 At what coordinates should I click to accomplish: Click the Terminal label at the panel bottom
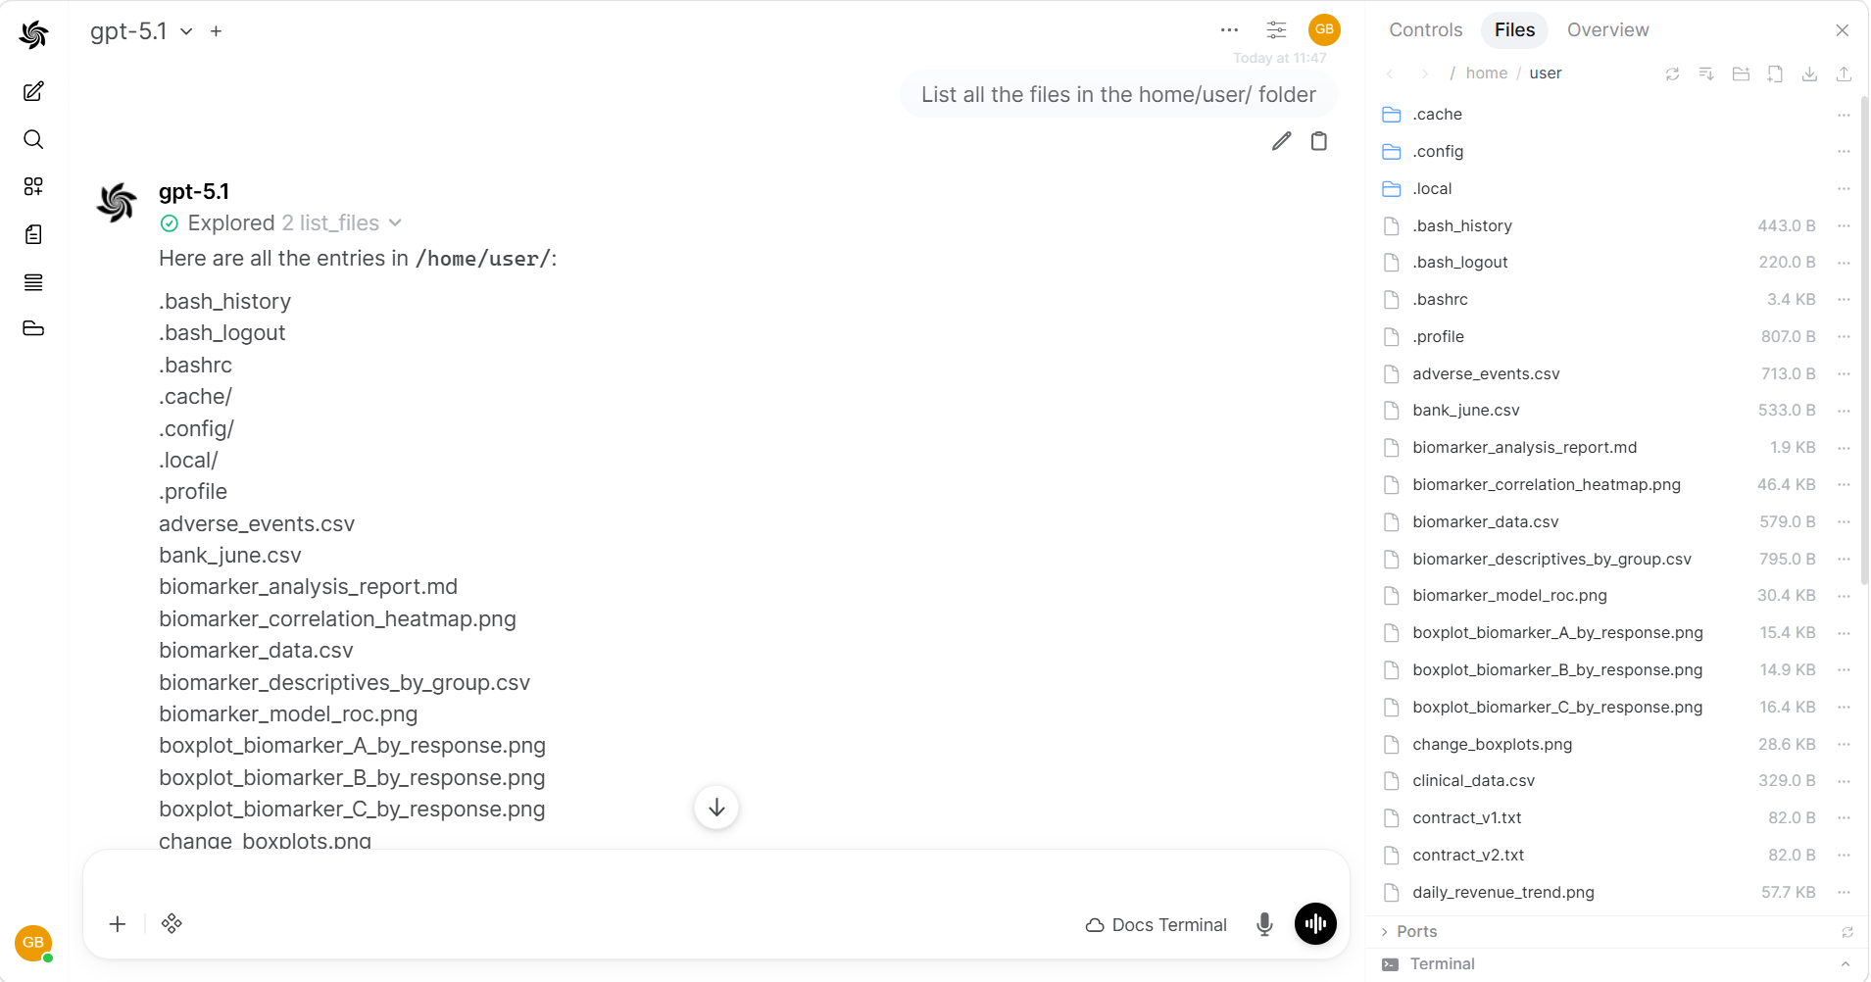[1442, 964]
